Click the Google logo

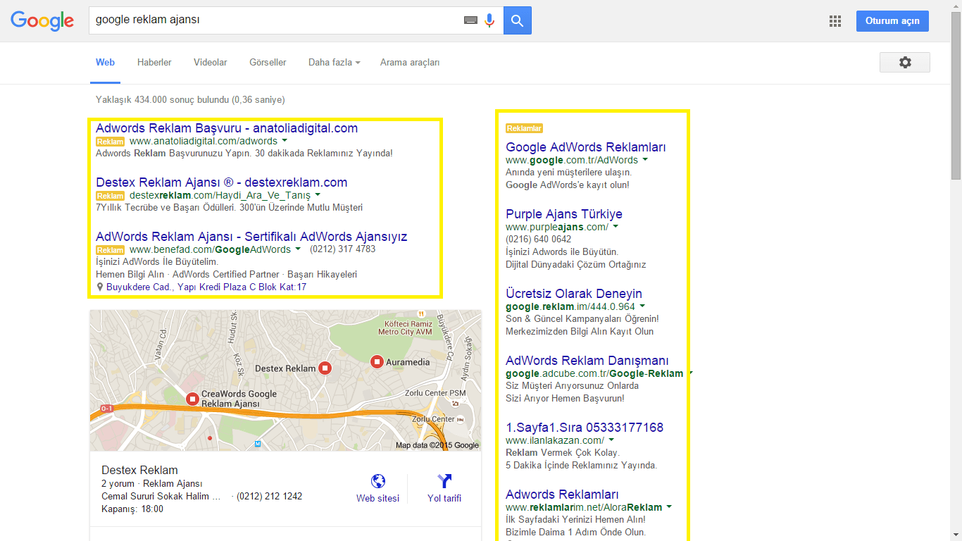42,21
